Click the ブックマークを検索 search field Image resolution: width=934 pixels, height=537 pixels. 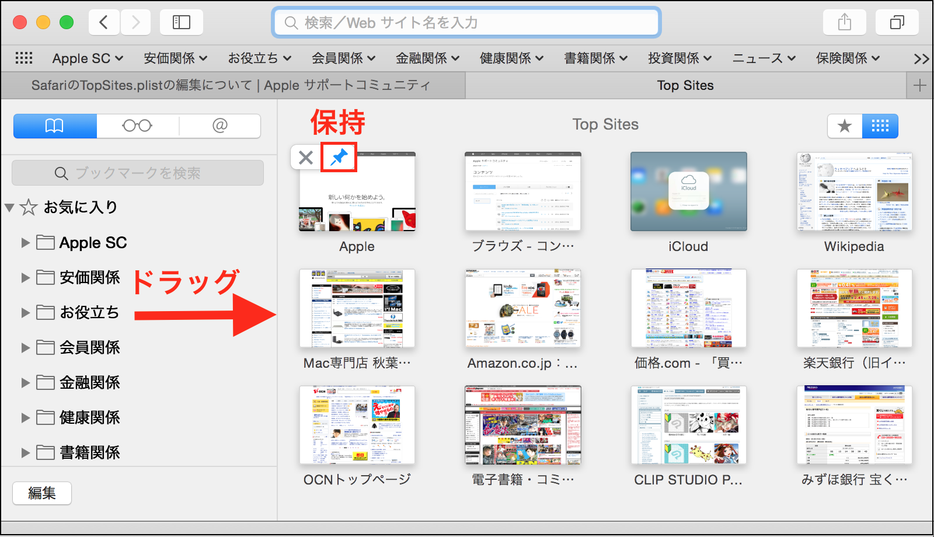click(138, 173)
